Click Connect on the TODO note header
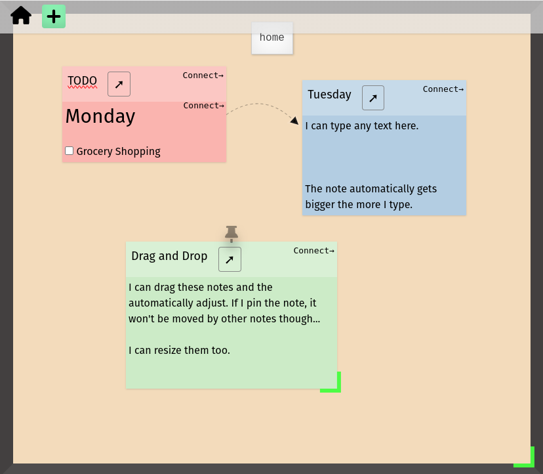543x474 pixels. pos(203,75)
